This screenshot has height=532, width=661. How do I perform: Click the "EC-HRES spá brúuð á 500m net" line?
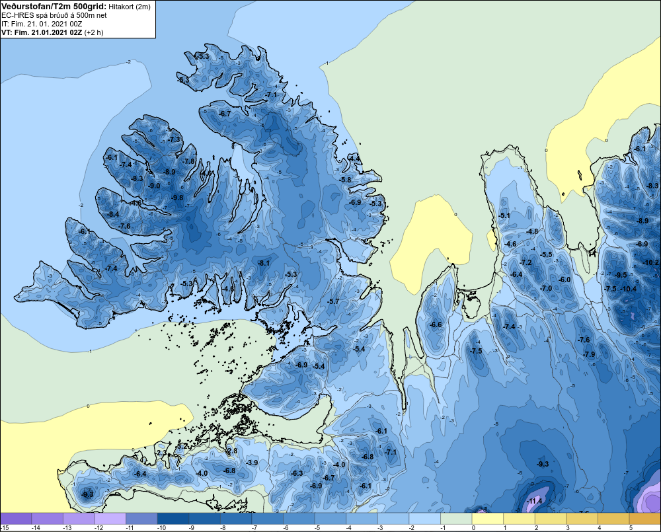click(x=54, y=15)
